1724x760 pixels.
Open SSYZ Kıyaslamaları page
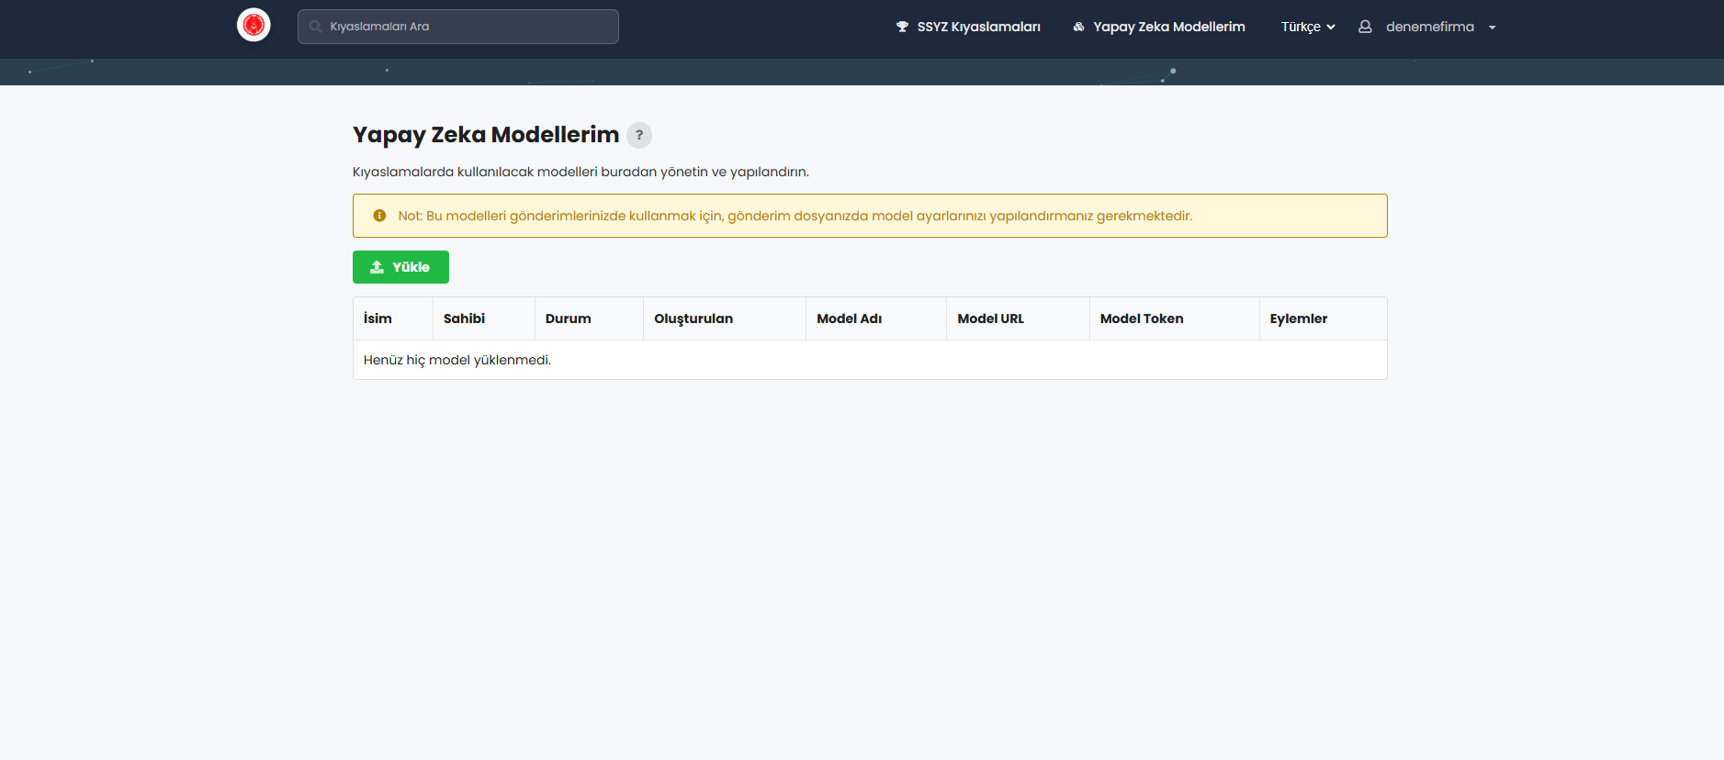coord(978,27)
